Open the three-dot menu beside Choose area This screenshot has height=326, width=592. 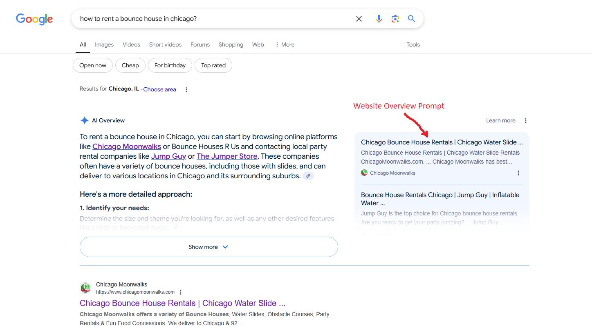186,90
